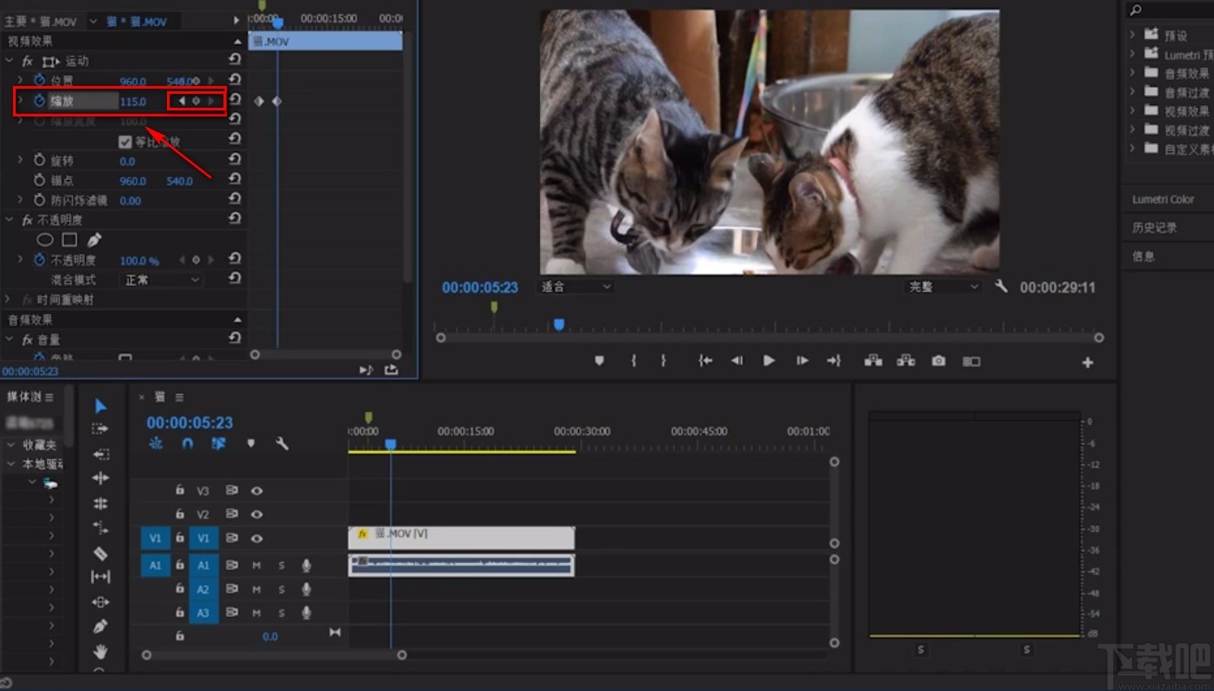Open the Program Monitor wrench settings
The width and height of the screenshot is (1214, 691).
coord(1001,286)
